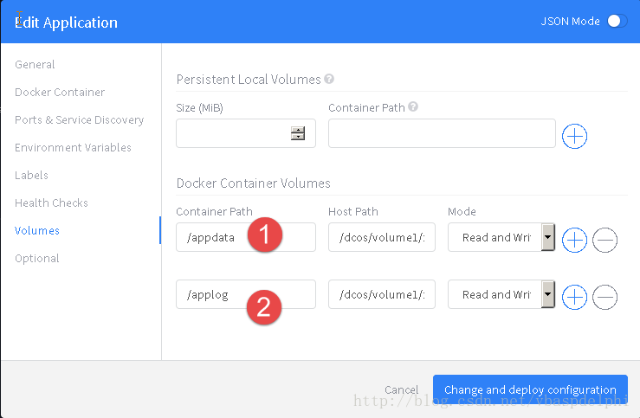Increase the Size (MiB) stepper value
Image resolution: width=640 pixels, height=418 pixels.
click(298, 130)
